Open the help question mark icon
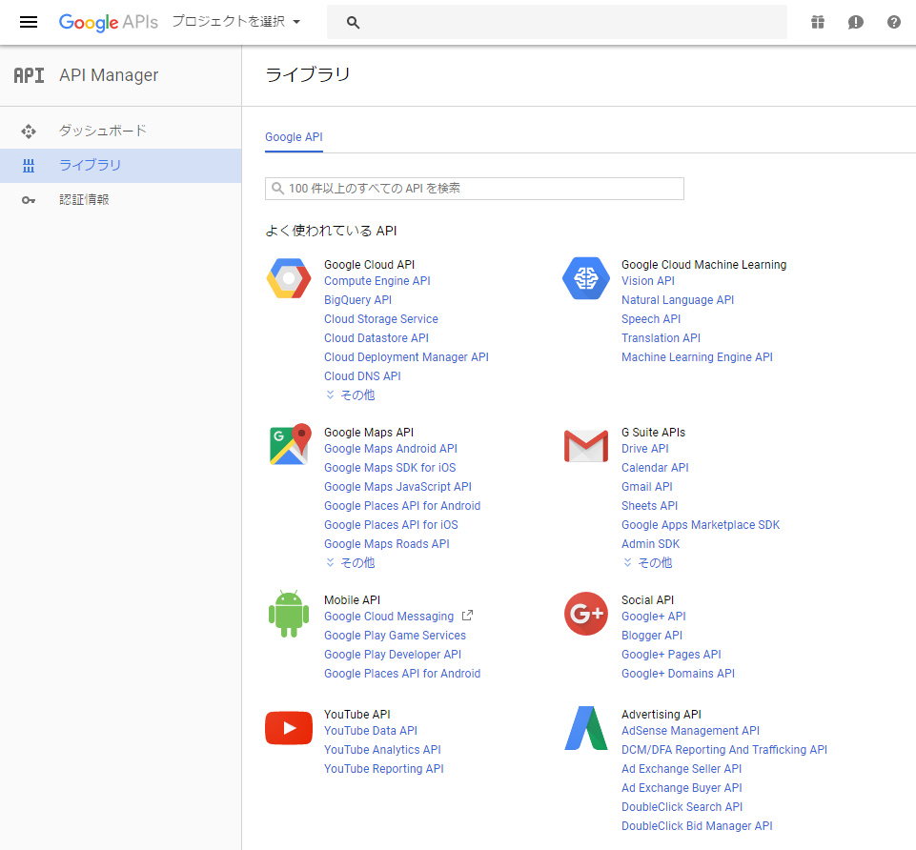 [894, 22]
